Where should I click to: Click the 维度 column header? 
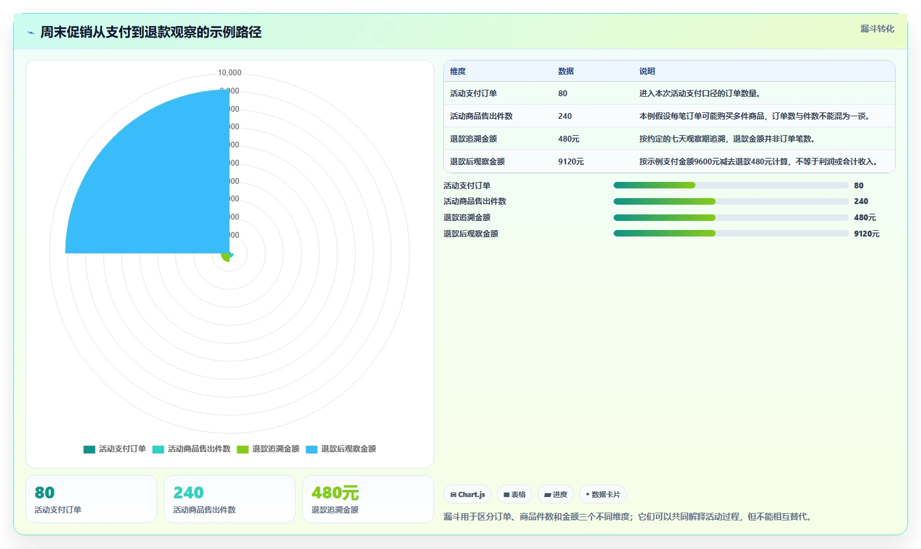pyautogui.click(x=458, y=71)
